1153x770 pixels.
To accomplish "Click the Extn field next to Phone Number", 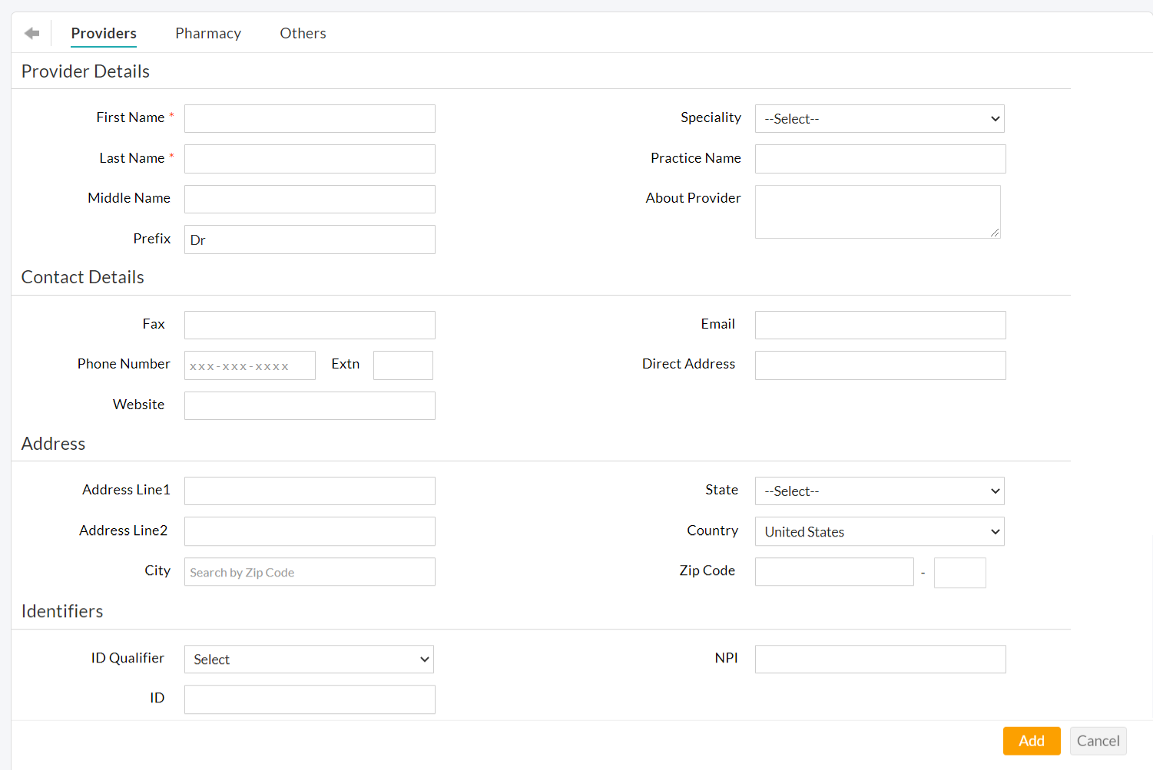I will [403, 365].
